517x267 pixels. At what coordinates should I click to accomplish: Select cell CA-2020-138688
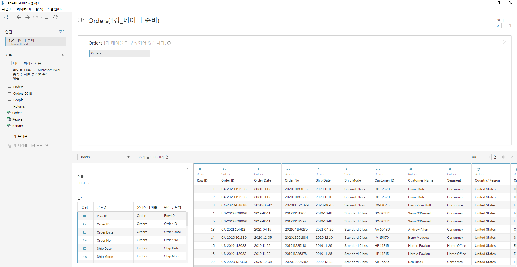234,205
